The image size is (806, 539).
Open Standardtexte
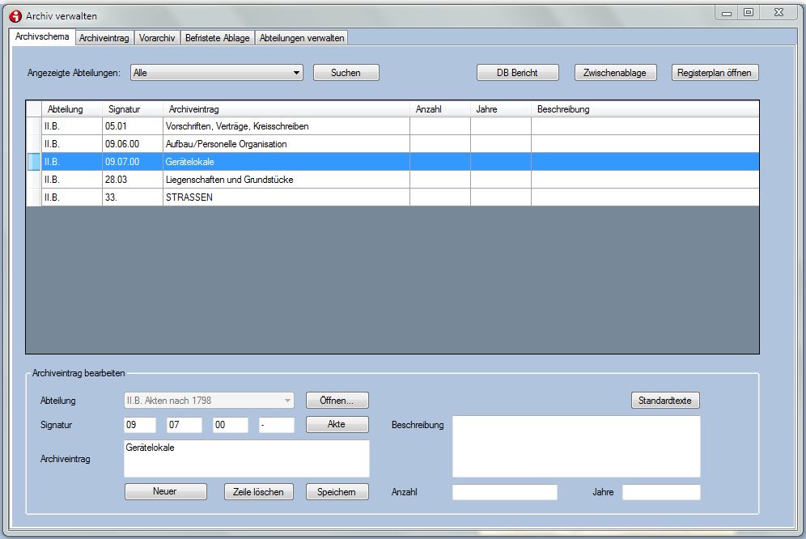(x=665, y=401)
